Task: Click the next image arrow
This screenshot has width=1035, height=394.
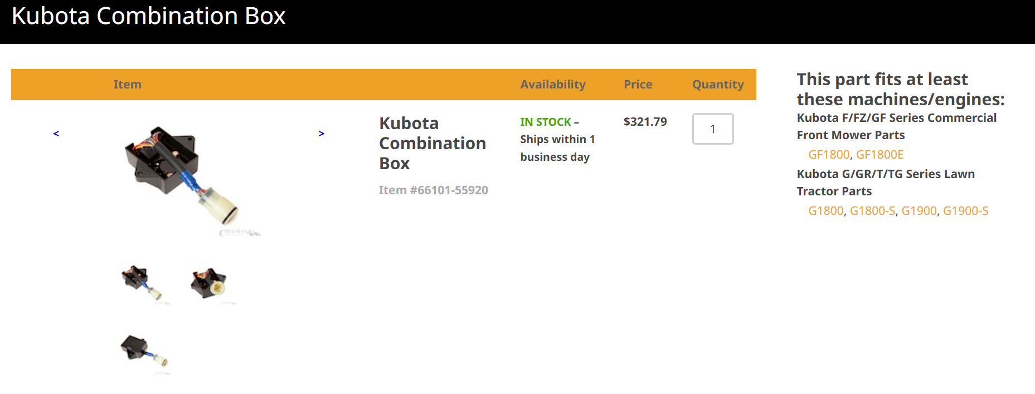Action: click(321, 134)
